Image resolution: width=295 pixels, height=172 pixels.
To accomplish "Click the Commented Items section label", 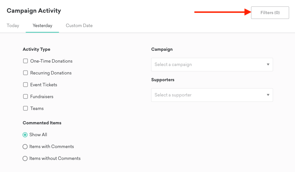I will coord(42,123).
